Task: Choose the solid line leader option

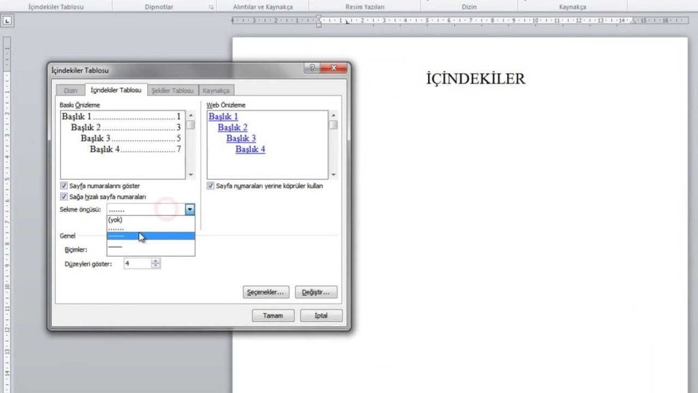Action: [151, 246]
